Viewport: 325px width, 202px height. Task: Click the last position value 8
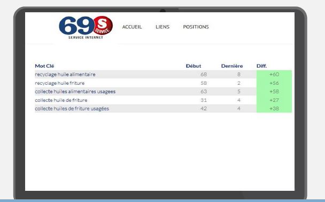tap(239, 75)
